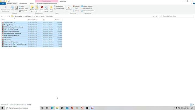Viewport: 195px width, 110px height.
Task: Sort by the Typ column header
Action: pos(48,20)
